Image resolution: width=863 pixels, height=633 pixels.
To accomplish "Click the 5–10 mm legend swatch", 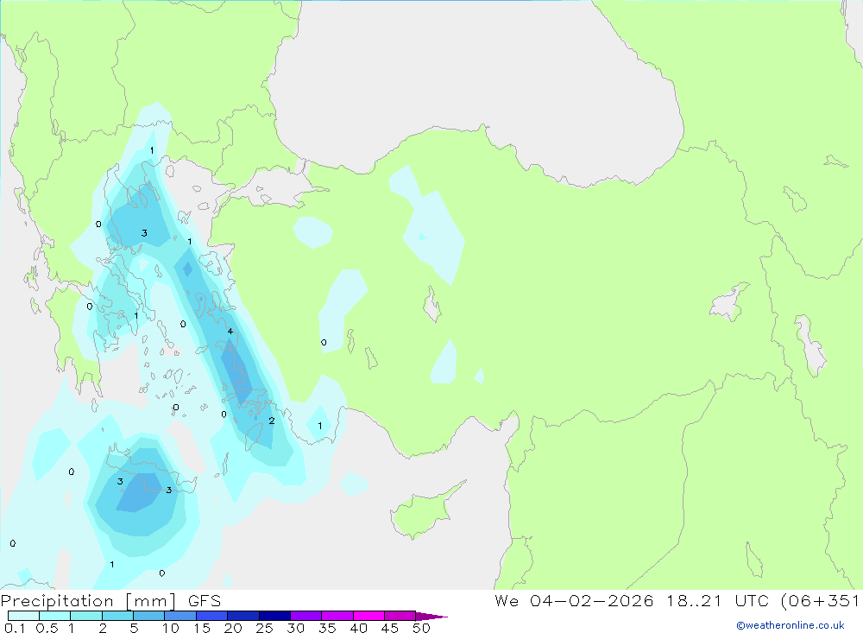I will [149, 616].
